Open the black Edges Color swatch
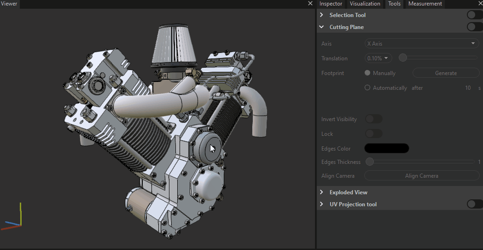 (386, 148)
